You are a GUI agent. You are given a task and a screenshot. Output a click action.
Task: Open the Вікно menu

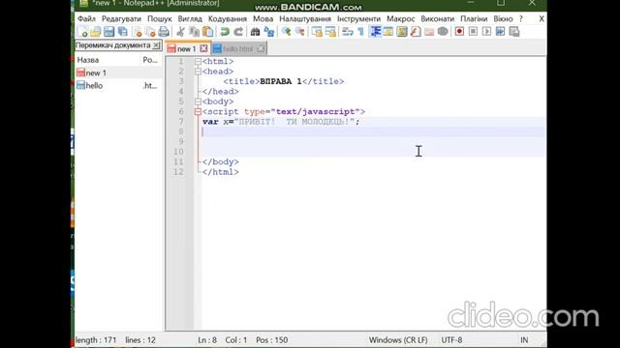pyautogui.click(x=503, y=19)
